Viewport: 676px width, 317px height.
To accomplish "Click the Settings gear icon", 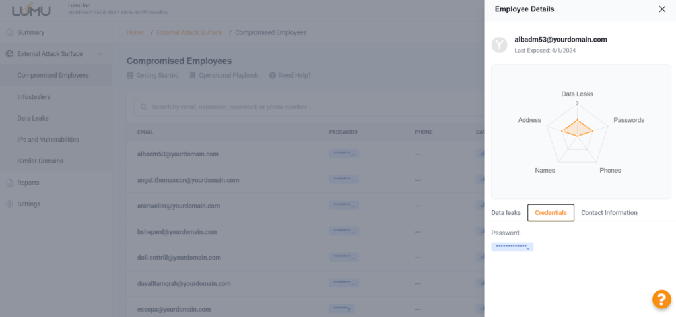I will tap(9, 204).
